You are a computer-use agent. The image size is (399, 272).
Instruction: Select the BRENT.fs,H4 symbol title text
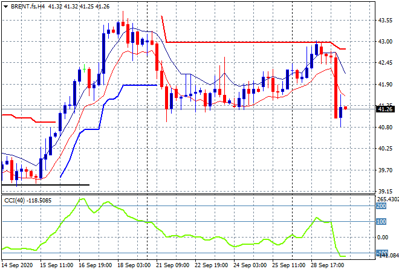[28, 7]
